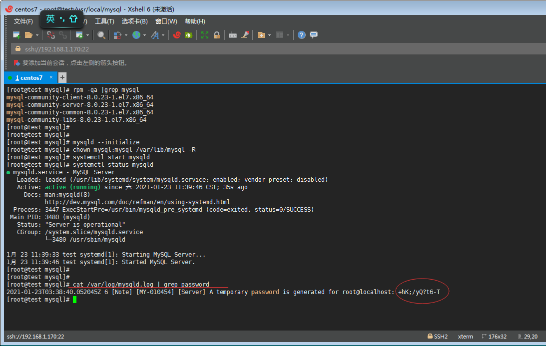546x346 pixels.
Task: Open the 工具(T) menu
Action: [x=104, y=21]
